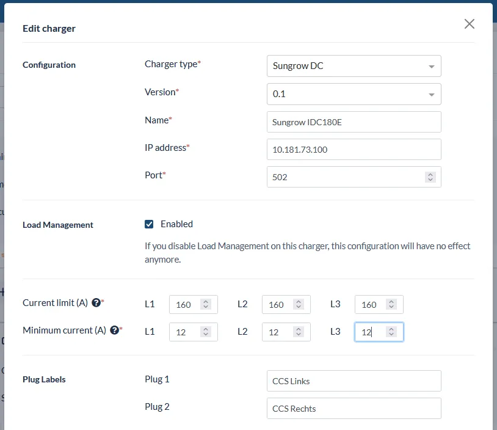Image resolution: width=497 pixels, height=430 pixels.
Task: Click the Port number field
Action: [x=354, y=177]
